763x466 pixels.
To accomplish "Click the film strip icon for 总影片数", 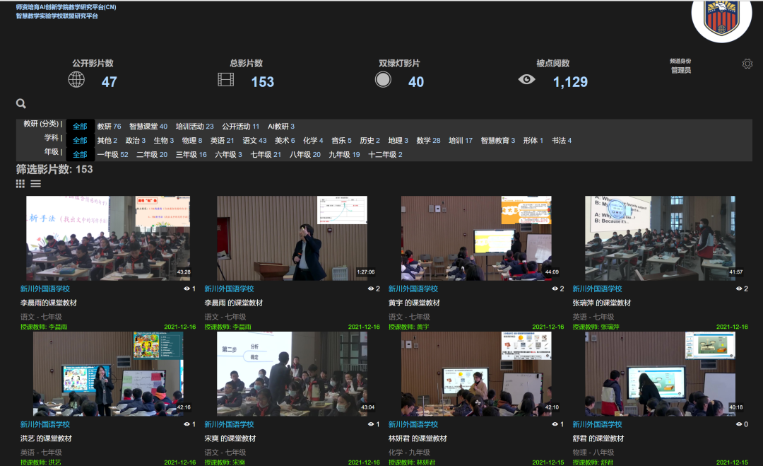I will tap(225, 80).
